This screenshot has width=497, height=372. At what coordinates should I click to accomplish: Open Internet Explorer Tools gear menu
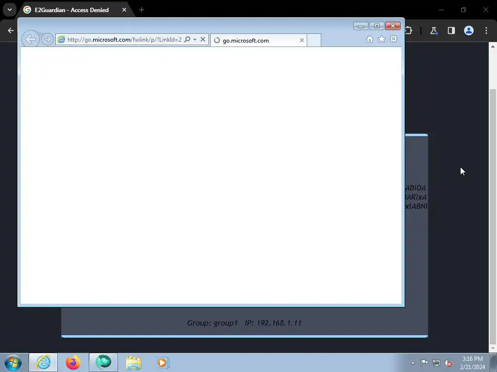click(394, 39)
